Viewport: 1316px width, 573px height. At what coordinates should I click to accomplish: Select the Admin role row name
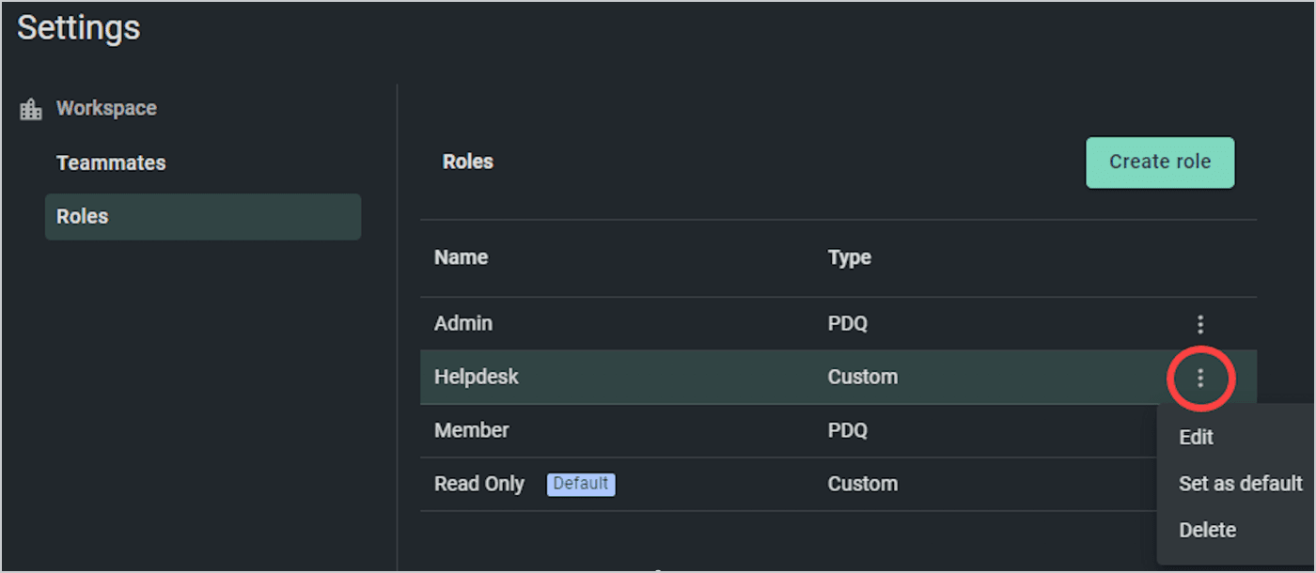(x=463, y=323)
